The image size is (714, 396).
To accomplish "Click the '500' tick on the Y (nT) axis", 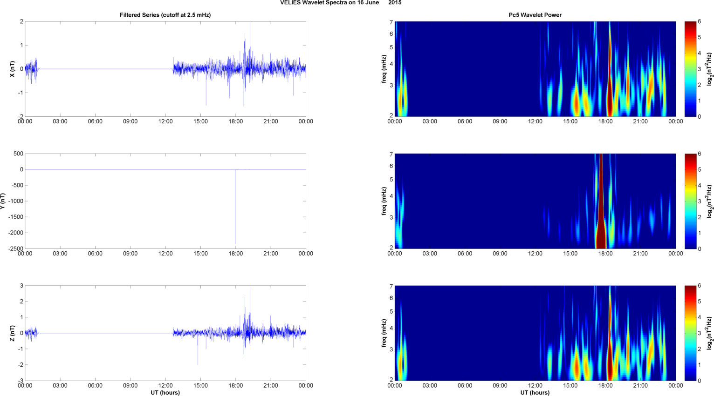I will coord(19,154).
